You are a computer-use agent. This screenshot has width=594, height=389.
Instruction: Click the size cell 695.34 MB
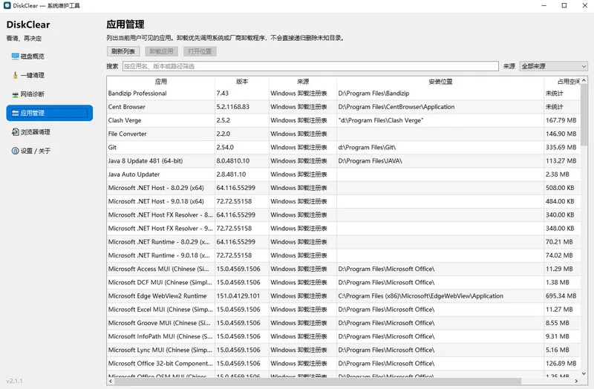(561, 296)
